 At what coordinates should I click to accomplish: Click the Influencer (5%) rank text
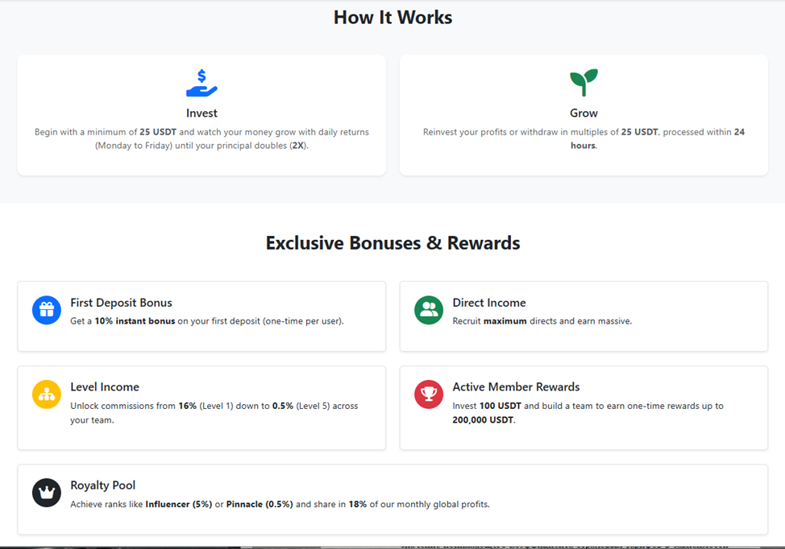(x=179, y=504)
